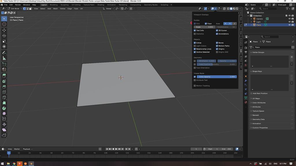This screenshot has width=296, height=166.
Task: Select the Rotate tool in left toolbar
Action: click(x=4, y=36)
